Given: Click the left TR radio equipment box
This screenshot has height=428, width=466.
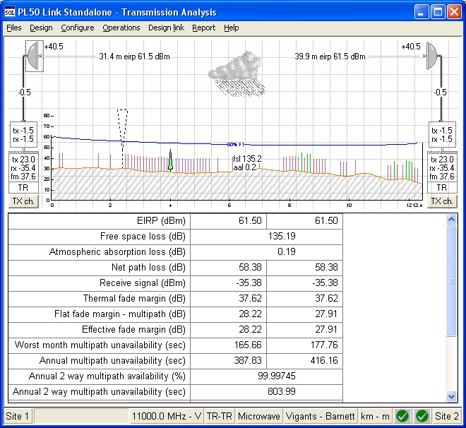Looking at the screenshot, I should (25, 188).
